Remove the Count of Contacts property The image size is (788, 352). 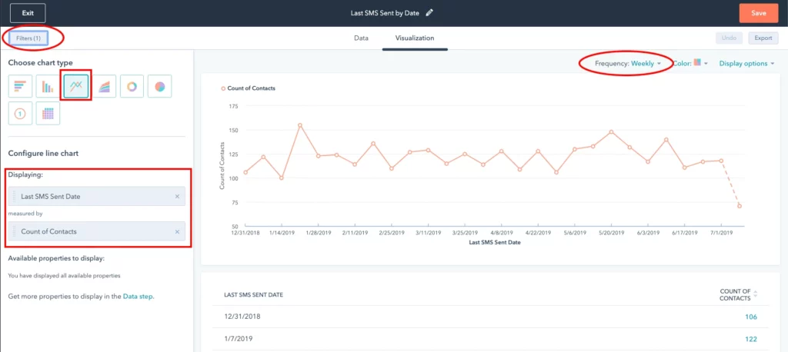point(177,231)
